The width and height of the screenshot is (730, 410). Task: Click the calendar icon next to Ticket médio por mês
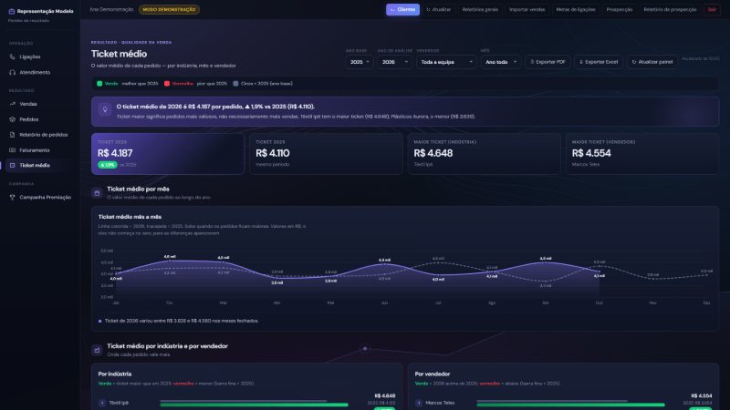point(97,193)
